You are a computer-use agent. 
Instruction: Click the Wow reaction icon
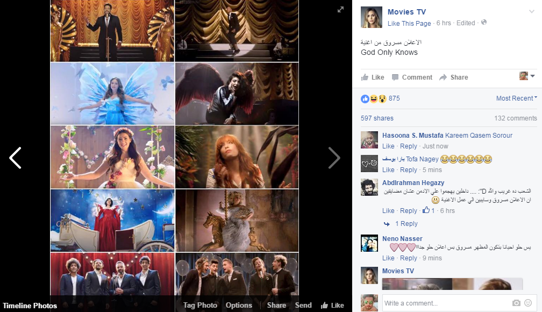(382, 99)
